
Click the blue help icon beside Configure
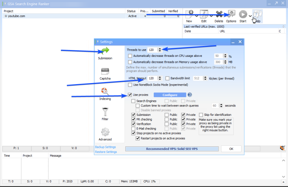(189, 95)
